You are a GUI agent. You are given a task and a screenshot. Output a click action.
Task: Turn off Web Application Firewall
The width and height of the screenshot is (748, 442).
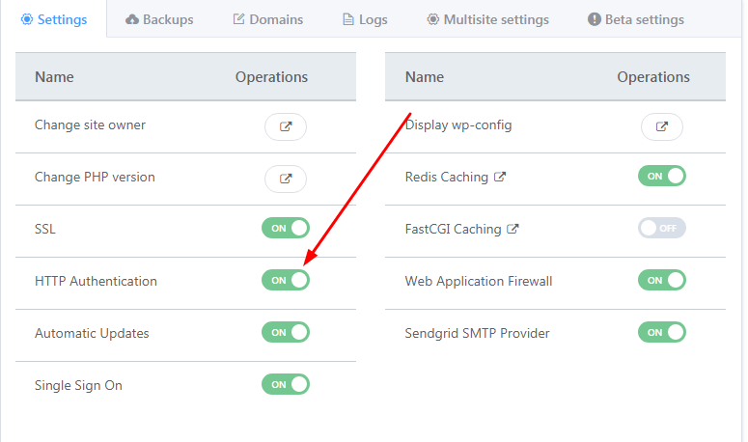tap(662, 280)
